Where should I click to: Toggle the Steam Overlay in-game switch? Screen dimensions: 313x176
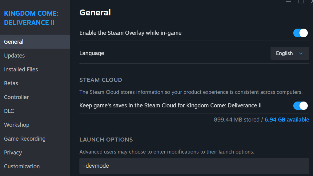pos(300,33)
